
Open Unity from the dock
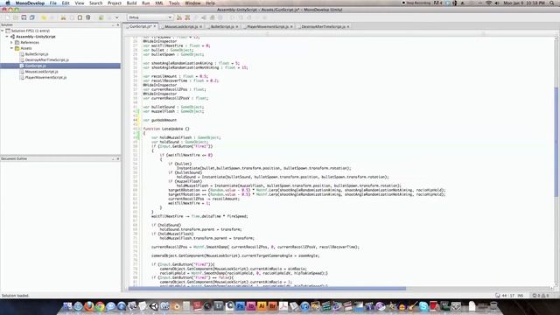point(154,306)
